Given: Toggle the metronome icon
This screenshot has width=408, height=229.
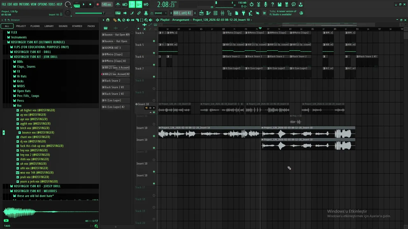Looking at the screenshot, I should [118, 4].
